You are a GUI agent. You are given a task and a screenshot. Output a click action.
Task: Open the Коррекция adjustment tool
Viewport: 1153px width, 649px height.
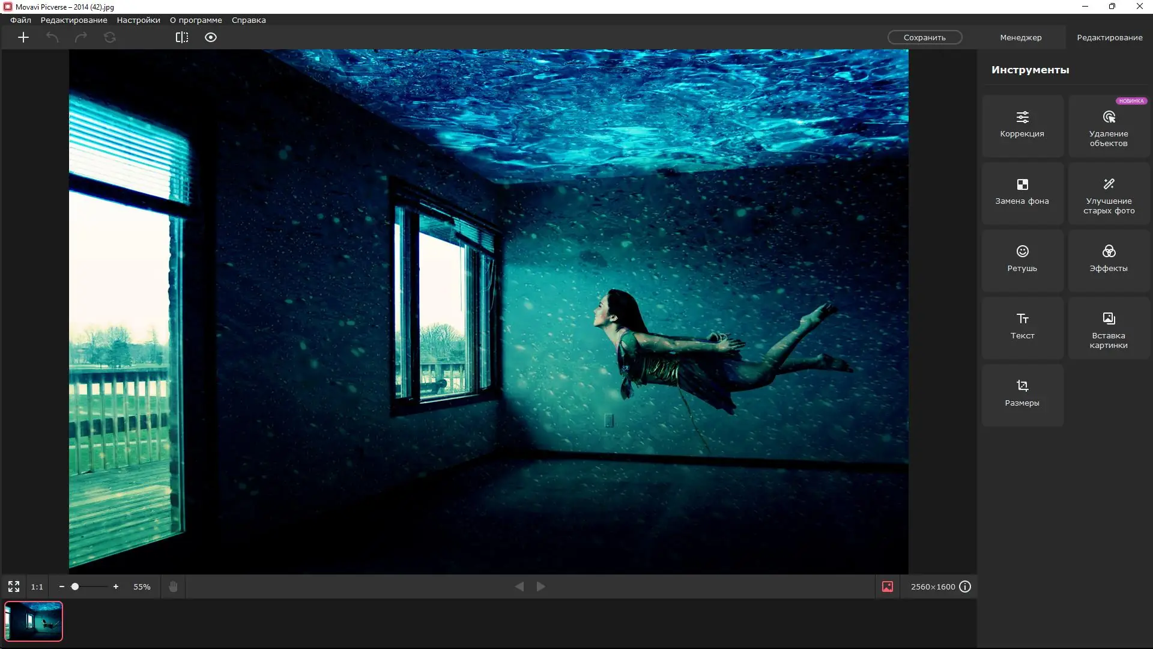[1022, 126]
